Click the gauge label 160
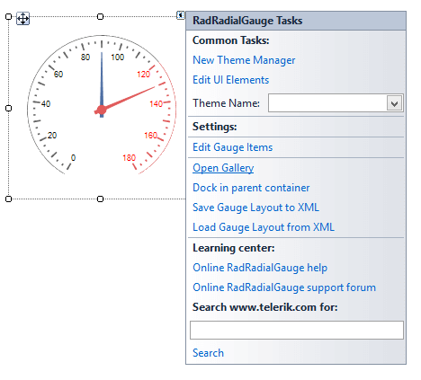The width and height of the screenshot is (421, 380). (x=150, y=136)
